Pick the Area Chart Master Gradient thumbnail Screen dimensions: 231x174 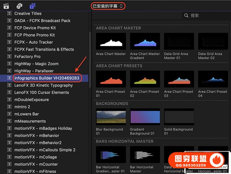click(x=145, y=41)
